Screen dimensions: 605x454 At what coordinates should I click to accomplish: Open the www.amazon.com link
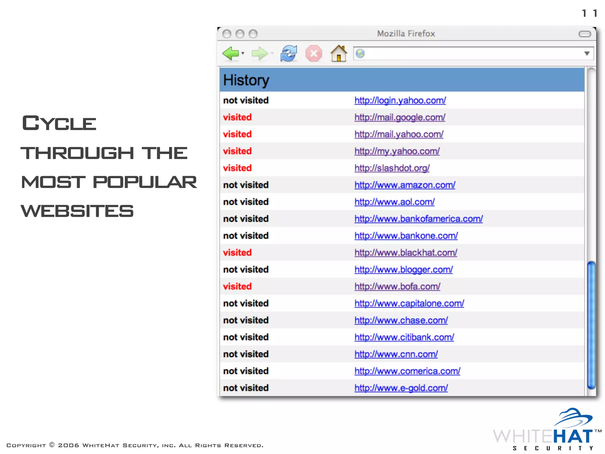click(405, 185)
